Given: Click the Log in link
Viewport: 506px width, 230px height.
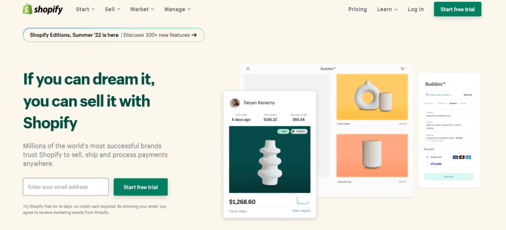Looking at the screenshot, I should click(416, 9).
